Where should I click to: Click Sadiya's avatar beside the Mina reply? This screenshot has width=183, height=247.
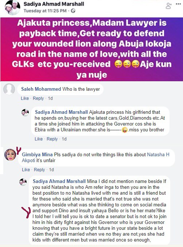pos(23,182)
